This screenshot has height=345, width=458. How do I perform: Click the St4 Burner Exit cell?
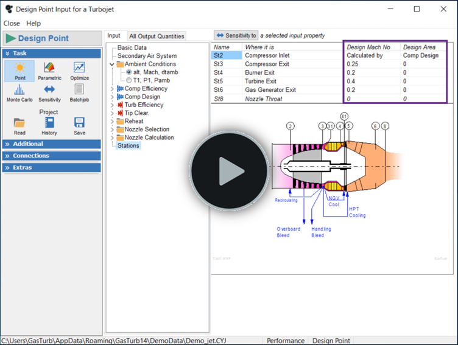click(x=292, y=72)
